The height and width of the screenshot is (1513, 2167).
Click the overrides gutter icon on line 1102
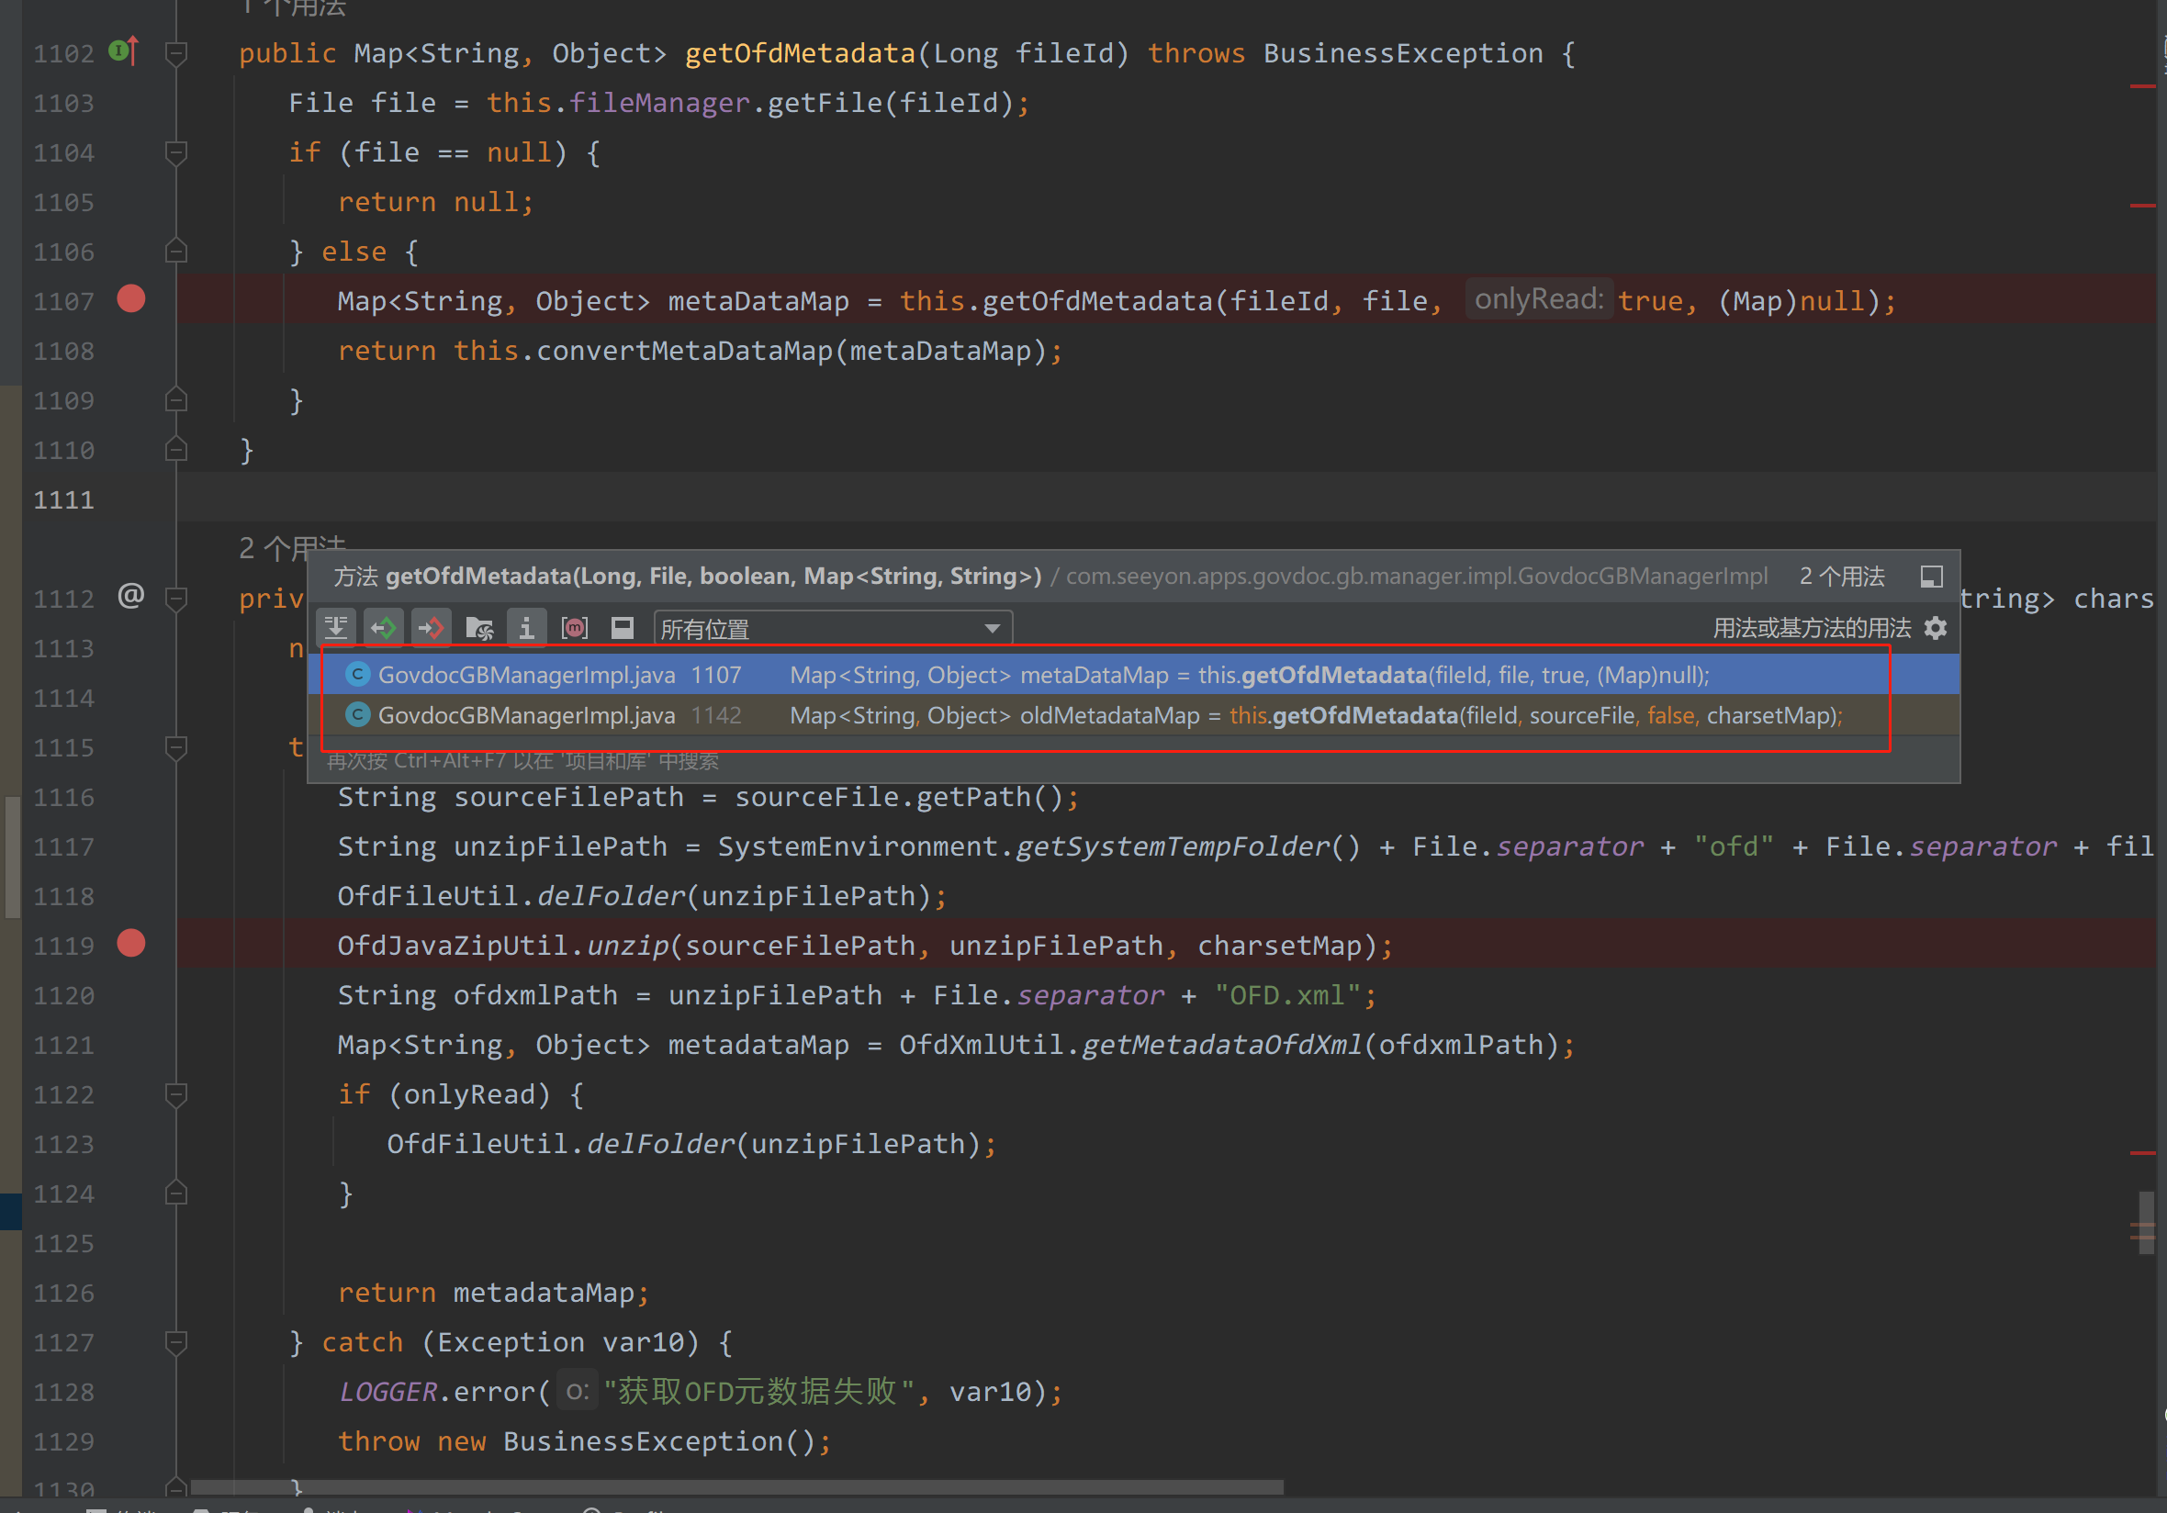point(124,51)
